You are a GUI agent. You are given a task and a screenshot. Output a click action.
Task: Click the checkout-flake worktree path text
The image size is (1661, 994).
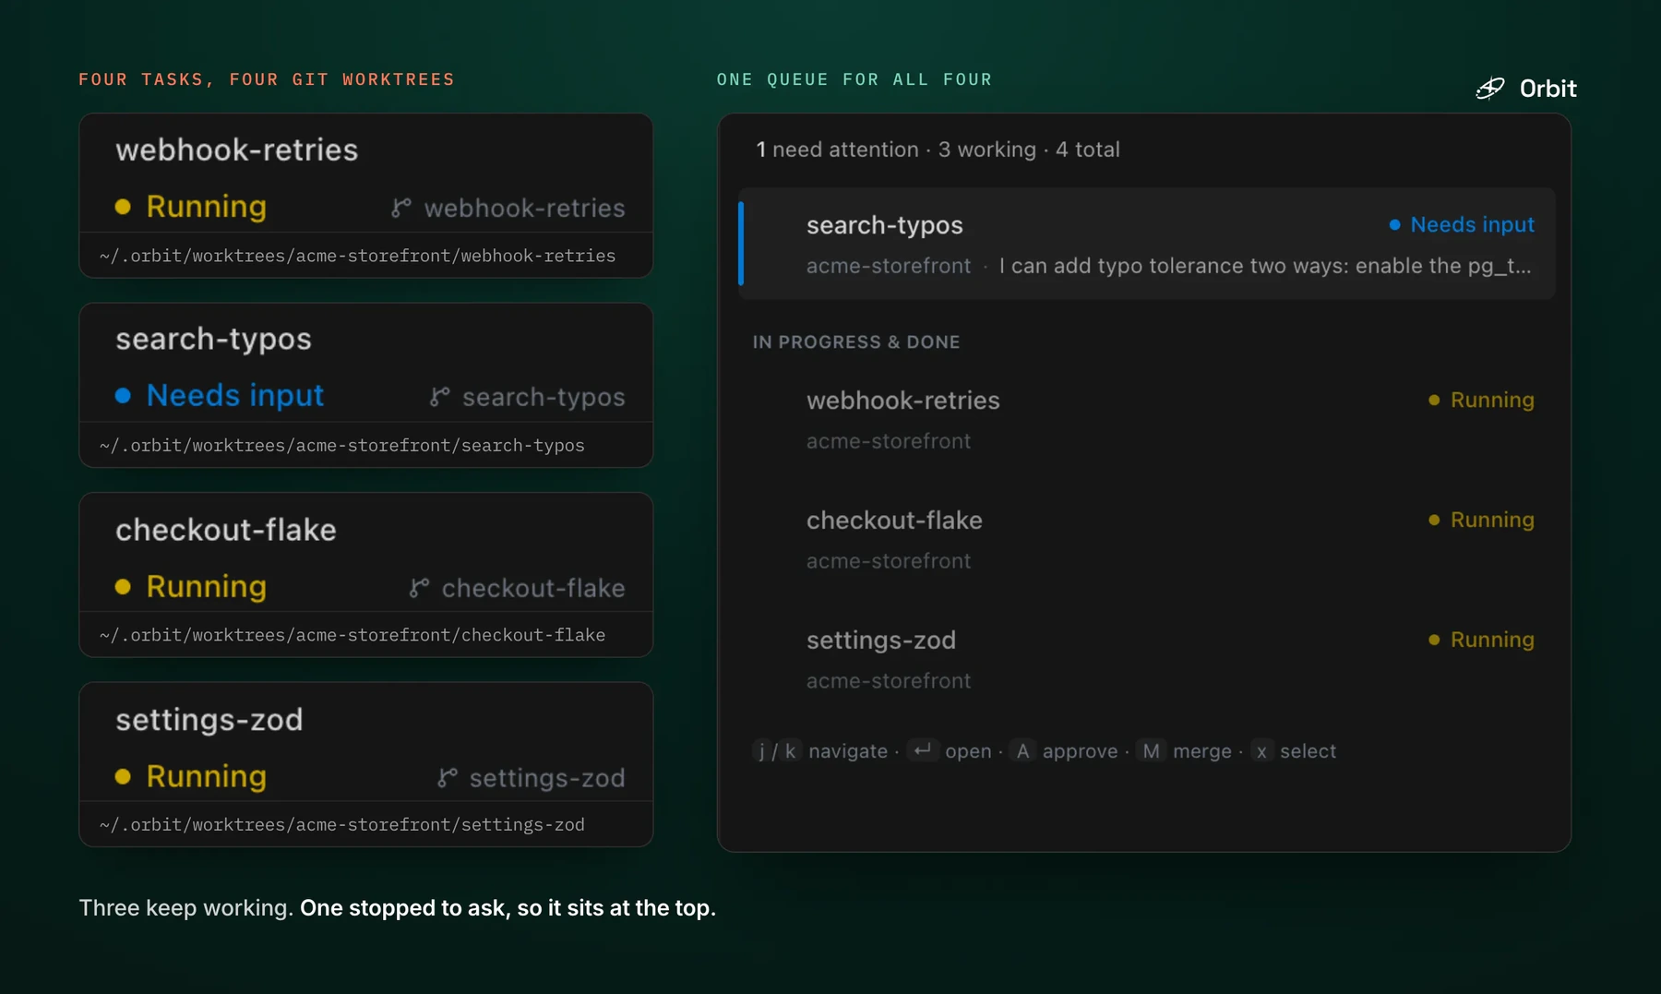[353, 635]
